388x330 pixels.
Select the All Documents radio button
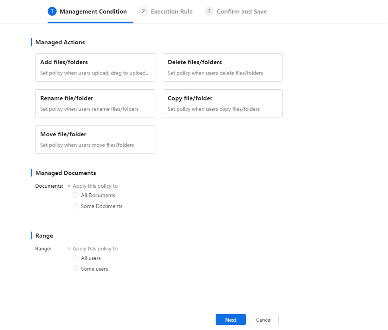click(x=75, y=195)
